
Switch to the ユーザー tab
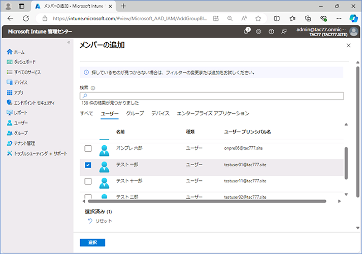[110, 113]
